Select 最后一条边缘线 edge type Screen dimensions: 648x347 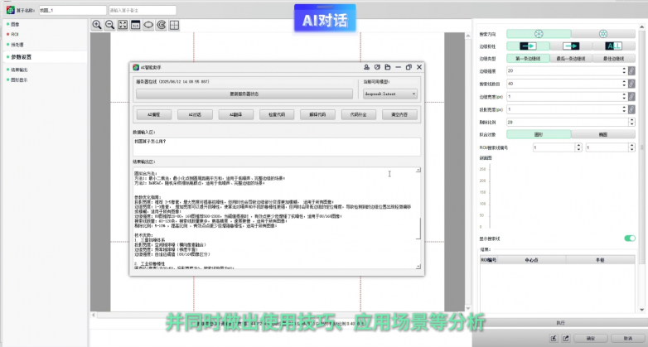pos(571,59)
